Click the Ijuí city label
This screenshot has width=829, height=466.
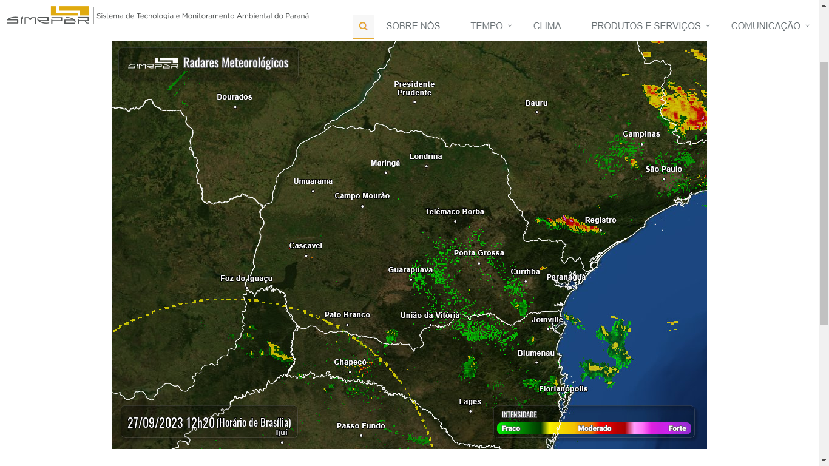click(282, 433)
